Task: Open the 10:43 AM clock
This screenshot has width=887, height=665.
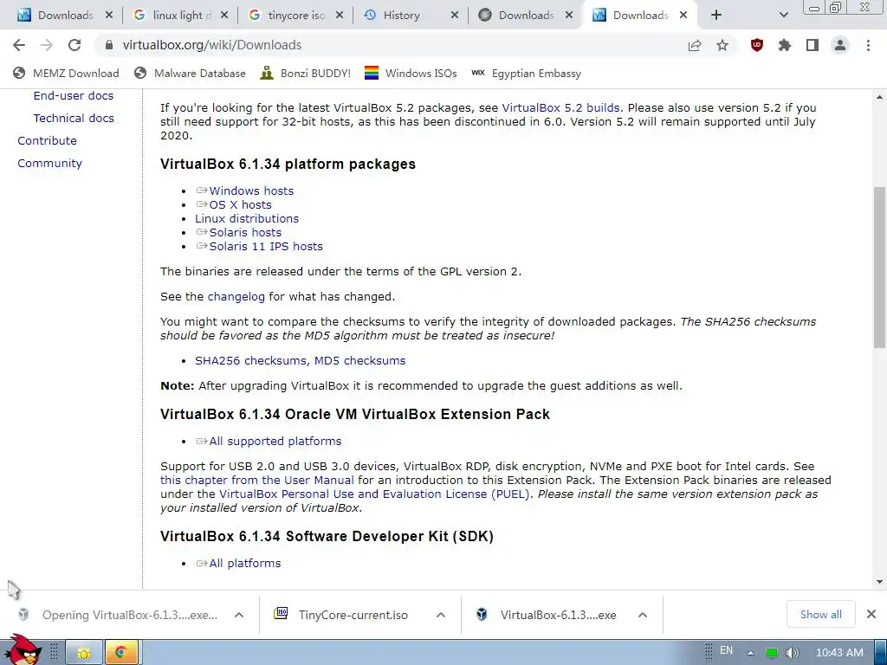Action: pos(839,653)
